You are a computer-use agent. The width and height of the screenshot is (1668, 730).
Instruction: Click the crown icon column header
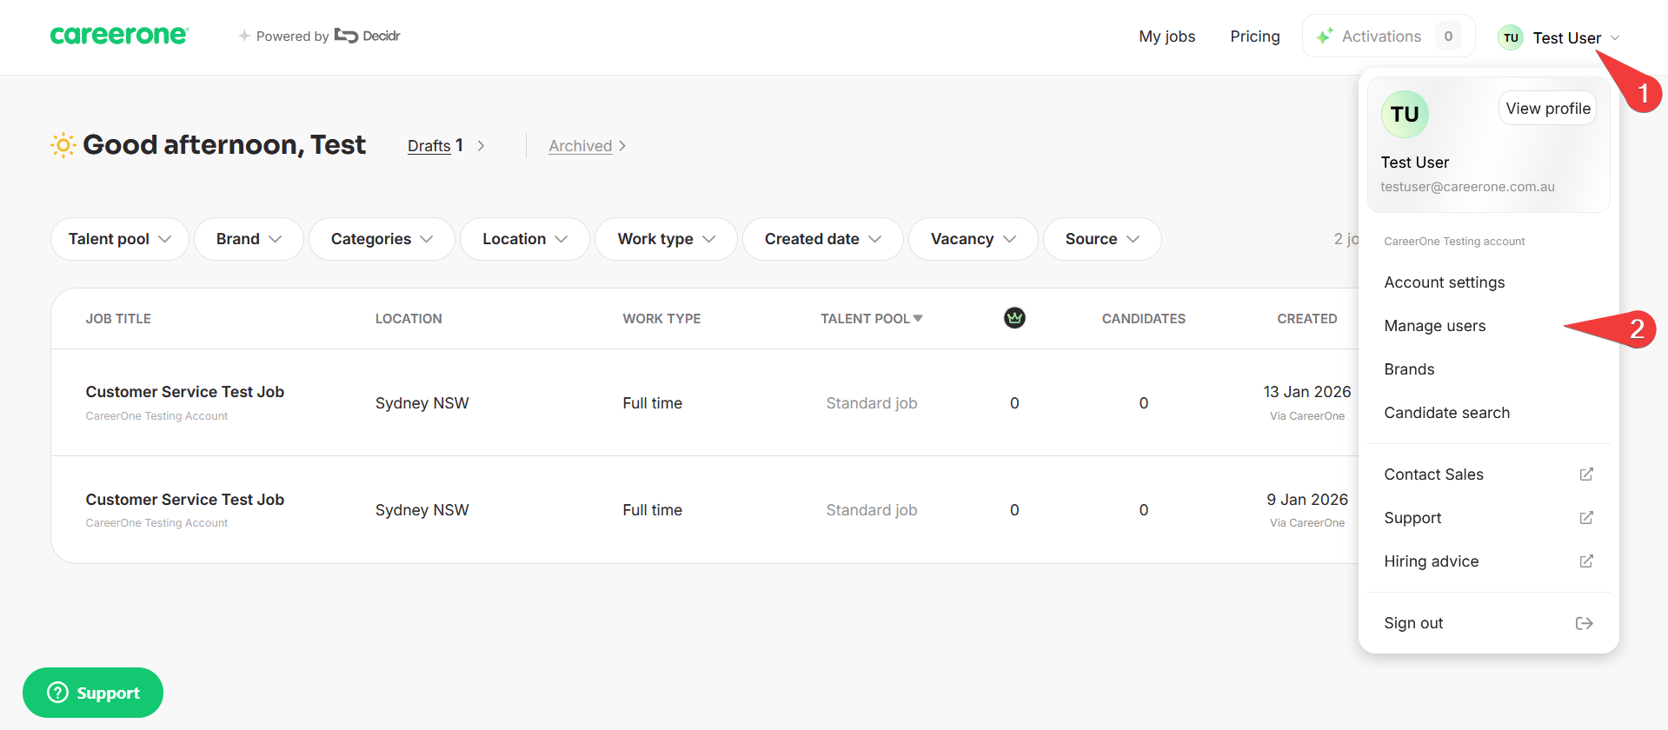pyautogui.click(x=1014, y=318)
